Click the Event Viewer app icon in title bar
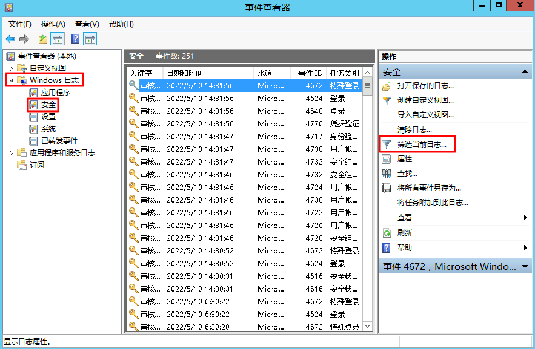 (8, 7)
